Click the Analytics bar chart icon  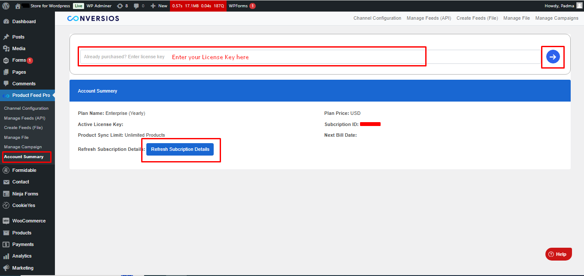pyautogui.click(x=6, y=256)
